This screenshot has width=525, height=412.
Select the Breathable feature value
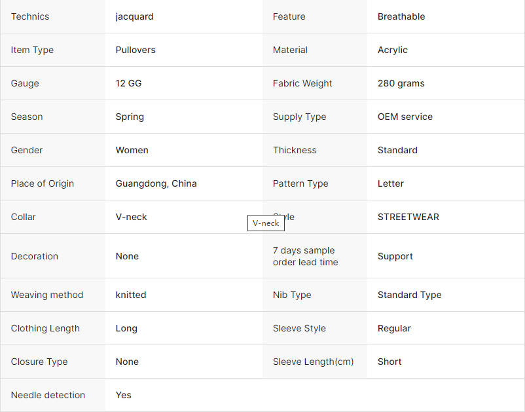tap(401, 16)
